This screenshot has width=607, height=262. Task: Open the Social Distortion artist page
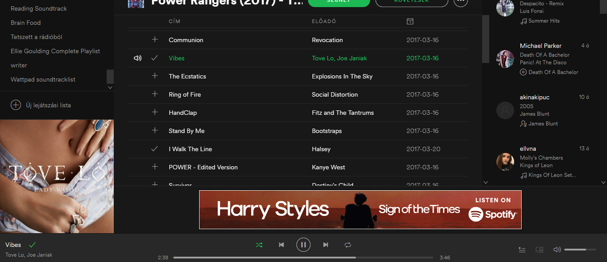(335, 94)
